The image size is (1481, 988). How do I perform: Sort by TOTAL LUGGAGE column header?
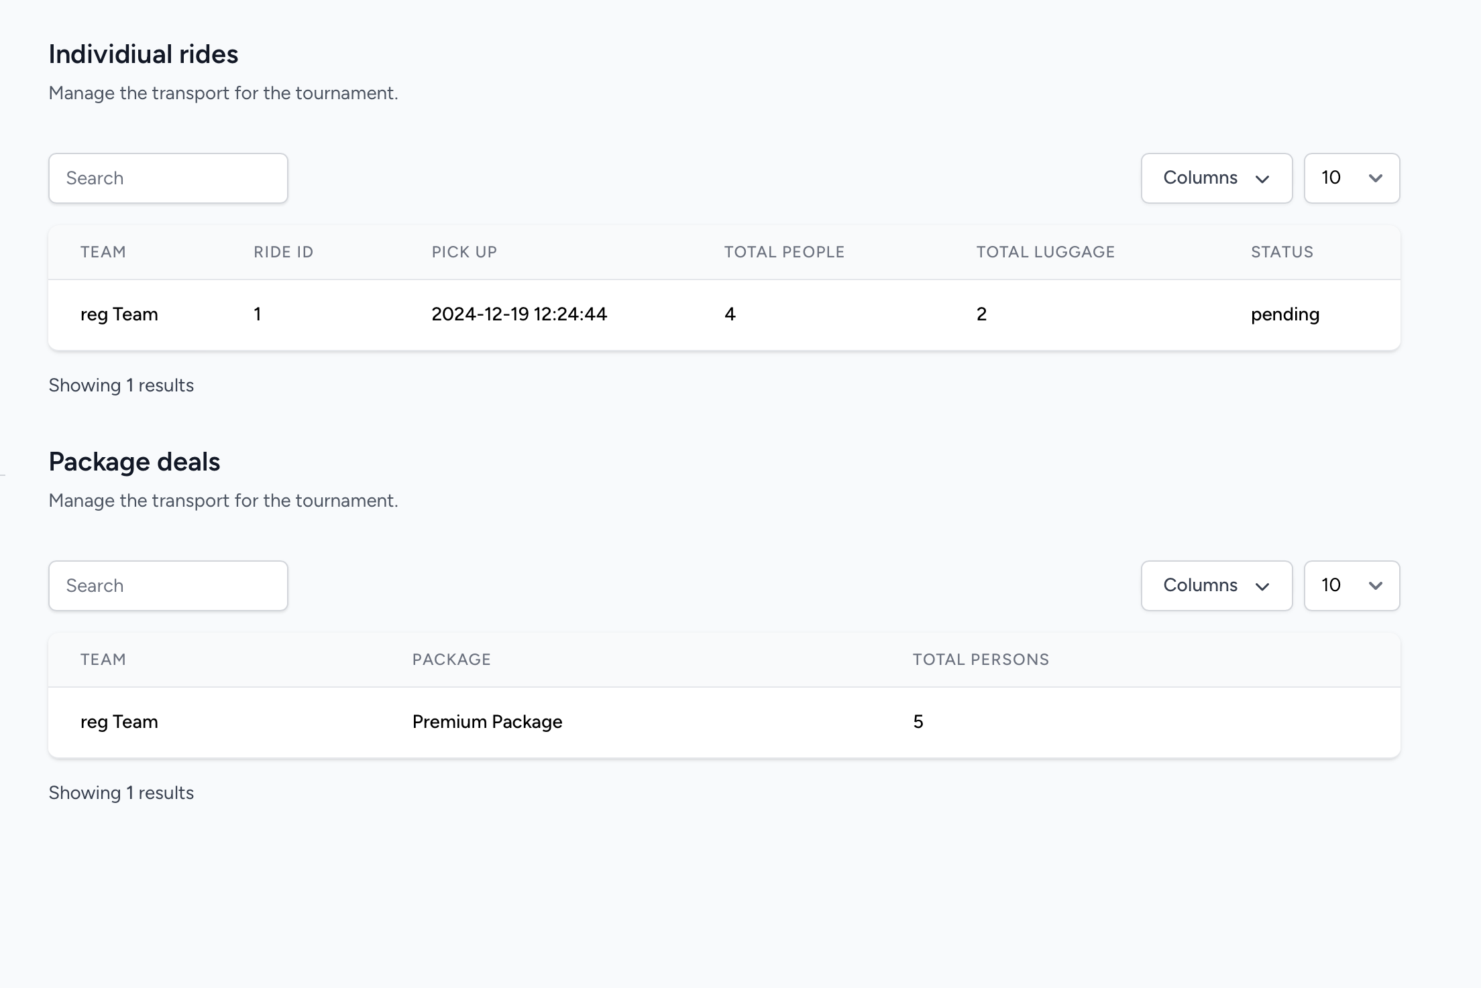coord(1045,252)
